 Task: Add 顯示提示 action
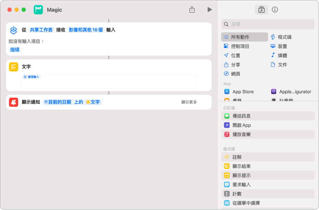[268, 175]
